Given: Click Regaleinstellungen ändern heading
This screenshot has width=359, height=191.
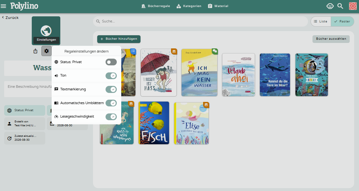Looking at the screenshot, I should point(87,51).
